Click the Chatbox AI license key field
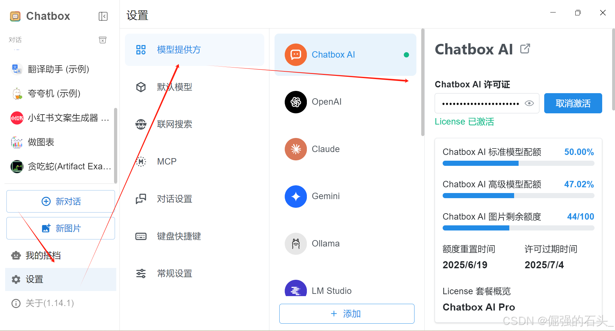This screenshot has height=331, width=615. [487, 103]
